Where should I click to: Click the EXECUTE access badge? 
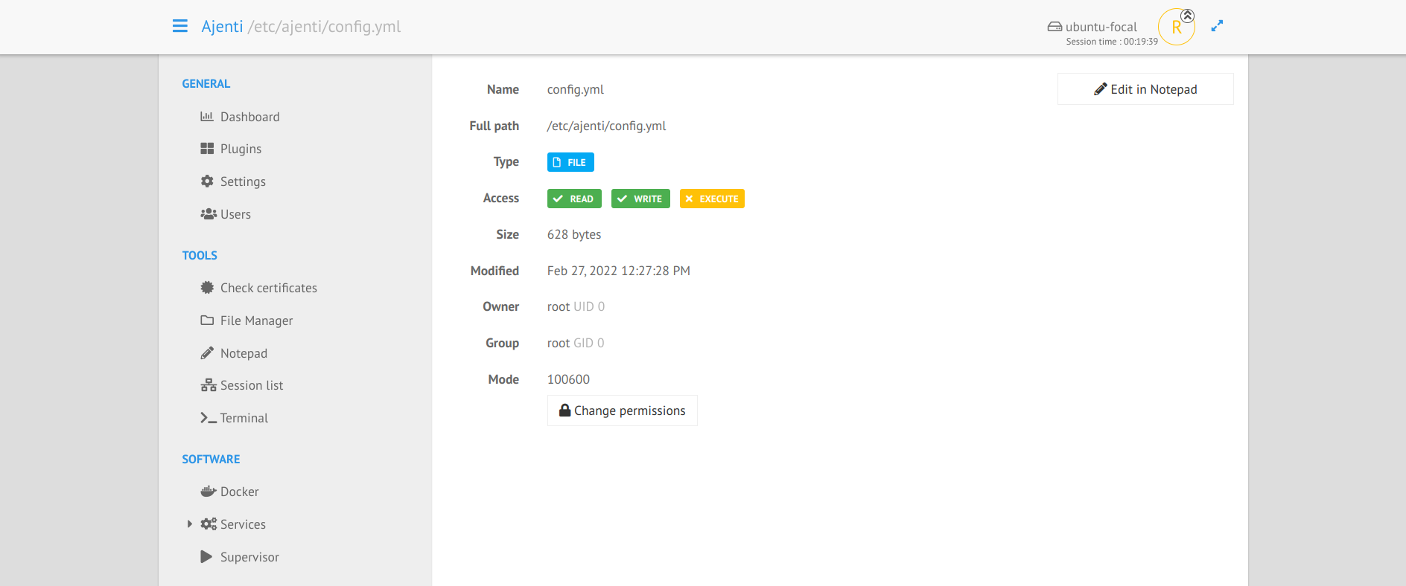pos(712,199)
